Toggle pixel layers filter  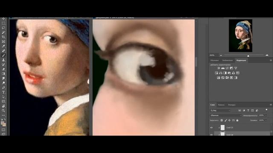click(240, 110)
